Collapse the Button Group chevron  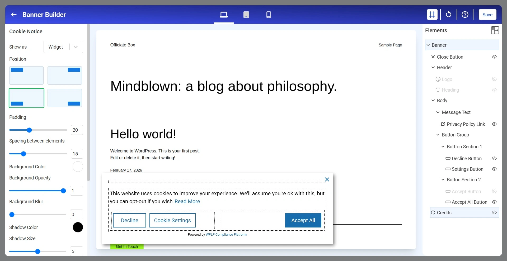coord(438,135)
